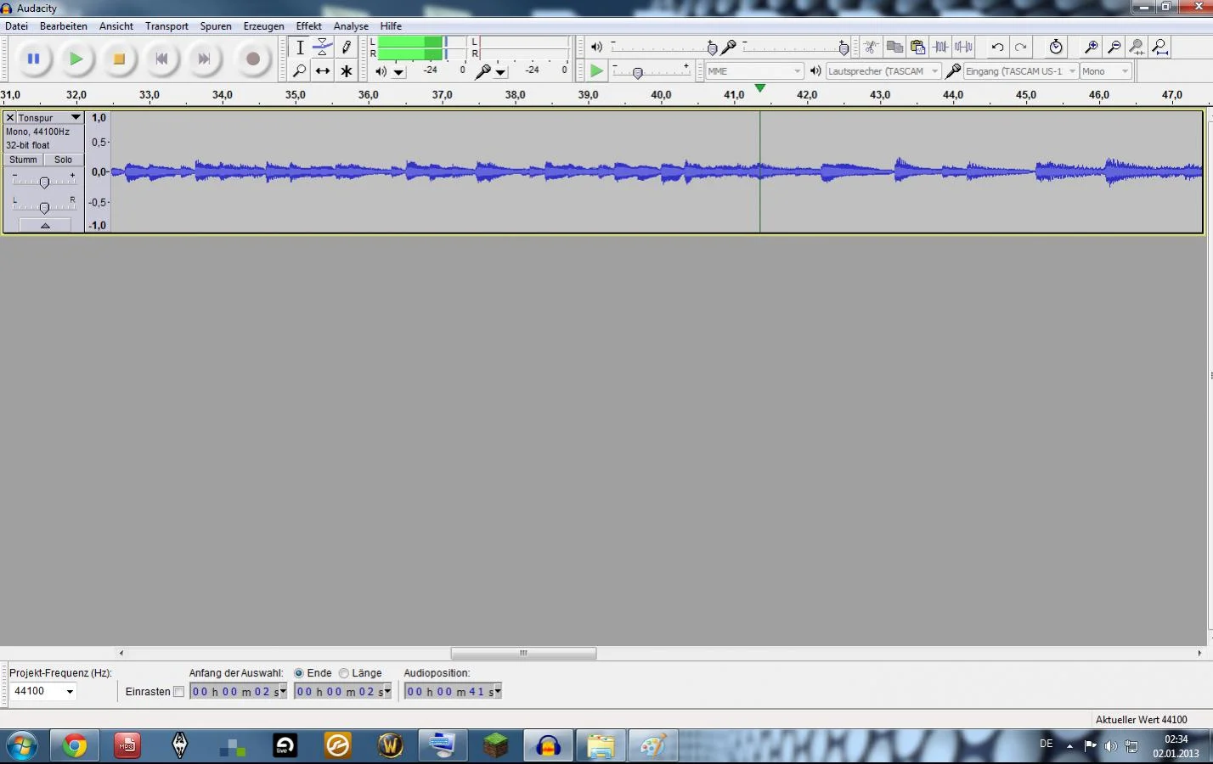The width and height of the screenshot is (1213, 764).
Task: Activate the Time Shift tool
Action: click(x=323, y=71)
